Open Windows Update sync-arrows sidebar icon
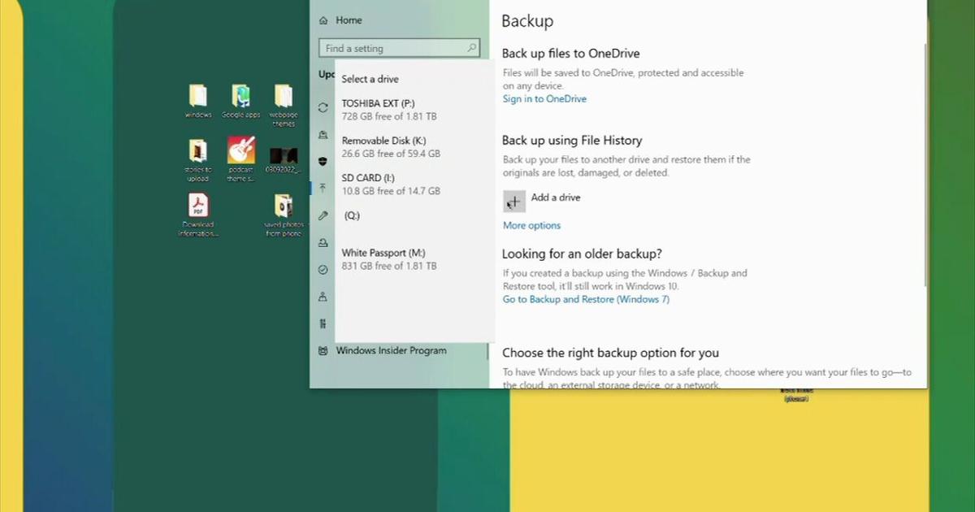The image size is (975, 512). (323, 107)
